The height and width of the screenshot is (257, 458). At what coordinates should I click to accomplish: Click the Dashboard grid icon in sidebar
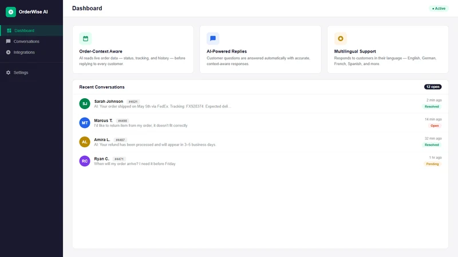(9, 31)
